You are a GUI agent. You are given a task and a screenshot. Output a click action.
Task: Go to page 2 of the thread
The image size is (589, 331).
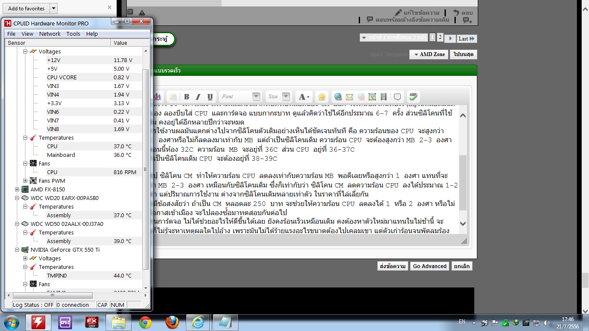440,37
